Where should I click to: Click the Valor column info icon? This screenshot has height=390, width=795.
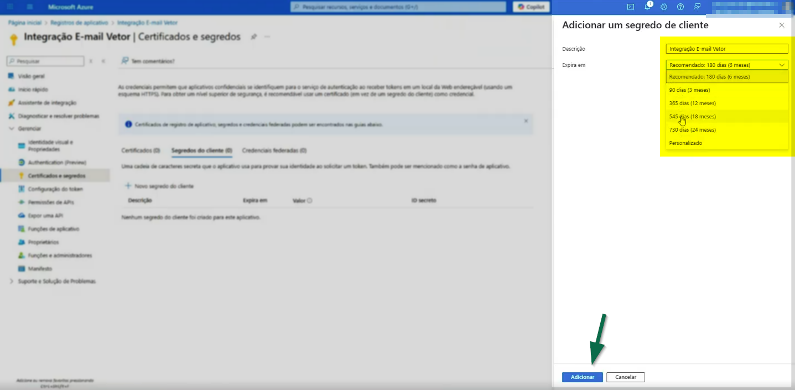[310, 200]
